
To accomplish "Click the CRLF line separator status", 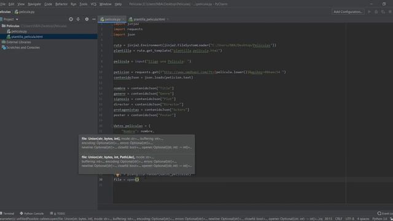I will tap(338, 219).
